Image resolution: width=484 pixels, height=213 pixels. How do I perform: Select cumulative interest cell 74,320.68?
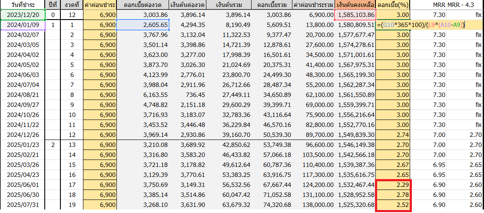[272, 205]
